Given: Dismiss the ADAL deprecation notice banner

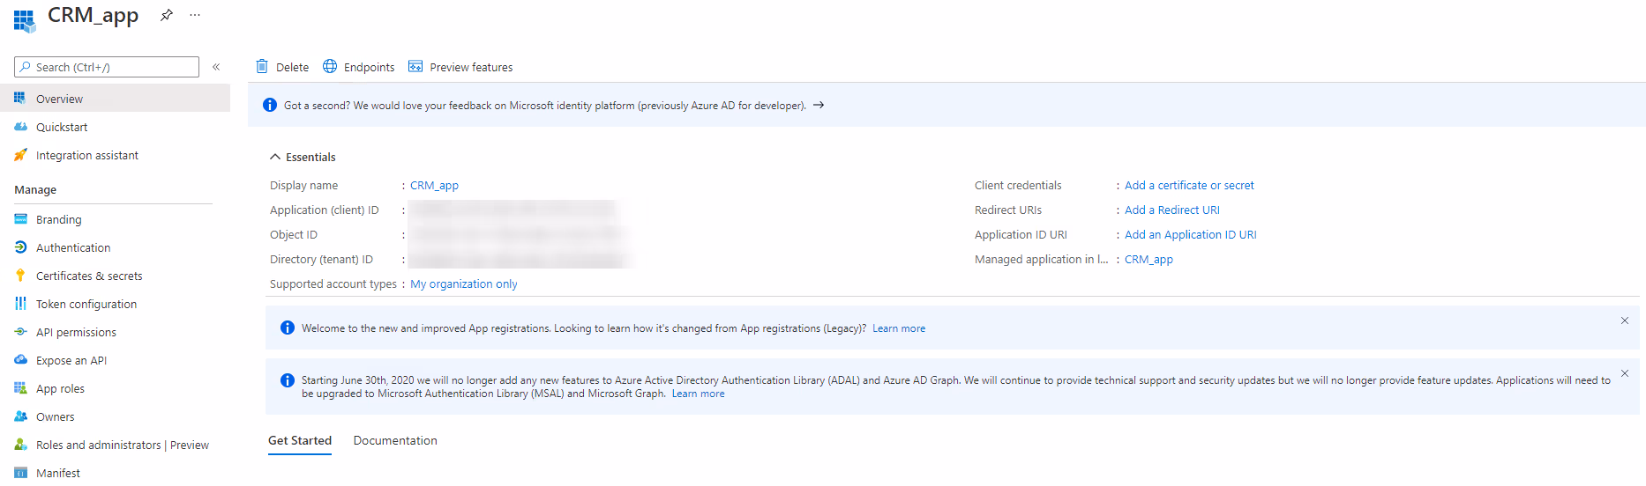Looking at the screenshot, I should point(1624,373).
